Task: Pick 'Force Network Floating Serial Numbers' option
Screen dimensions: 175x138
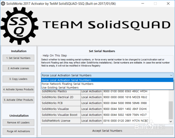Action: coord(107,84)
